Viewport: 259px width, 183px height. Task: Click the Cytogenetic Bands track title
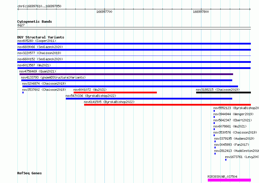click(35, 22)
